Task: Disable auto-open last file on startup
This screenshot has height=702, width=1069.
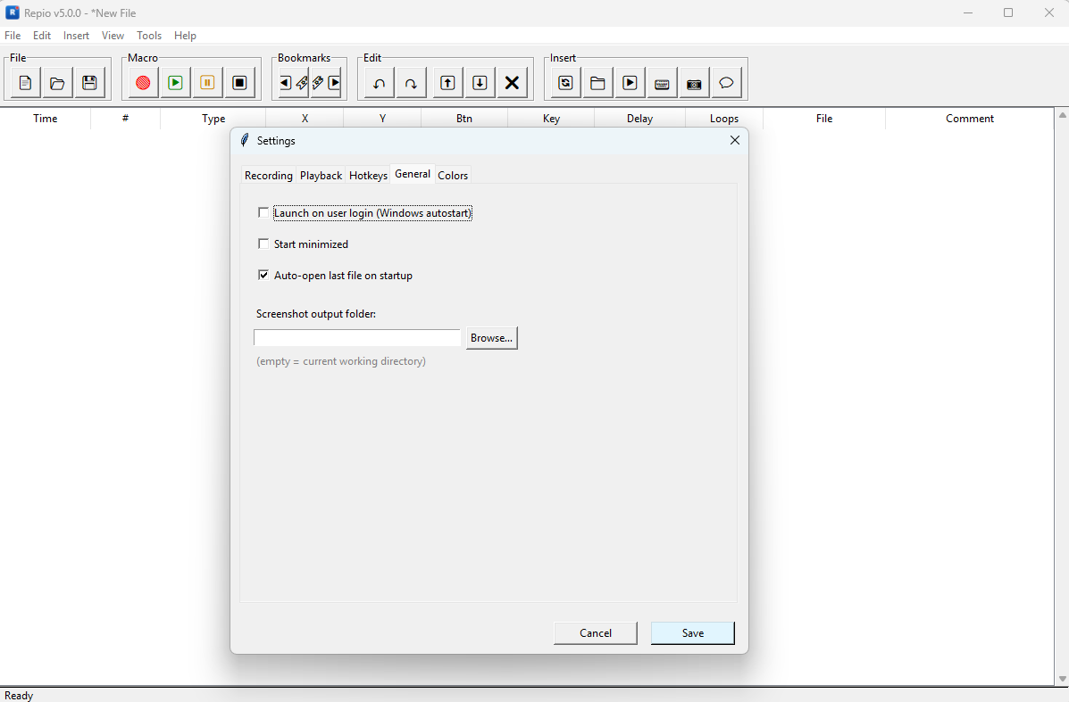Action: point(263,275)
